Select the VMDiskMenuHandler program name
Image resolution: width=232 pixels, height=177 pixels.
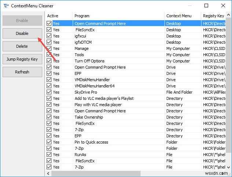(92, 80)
